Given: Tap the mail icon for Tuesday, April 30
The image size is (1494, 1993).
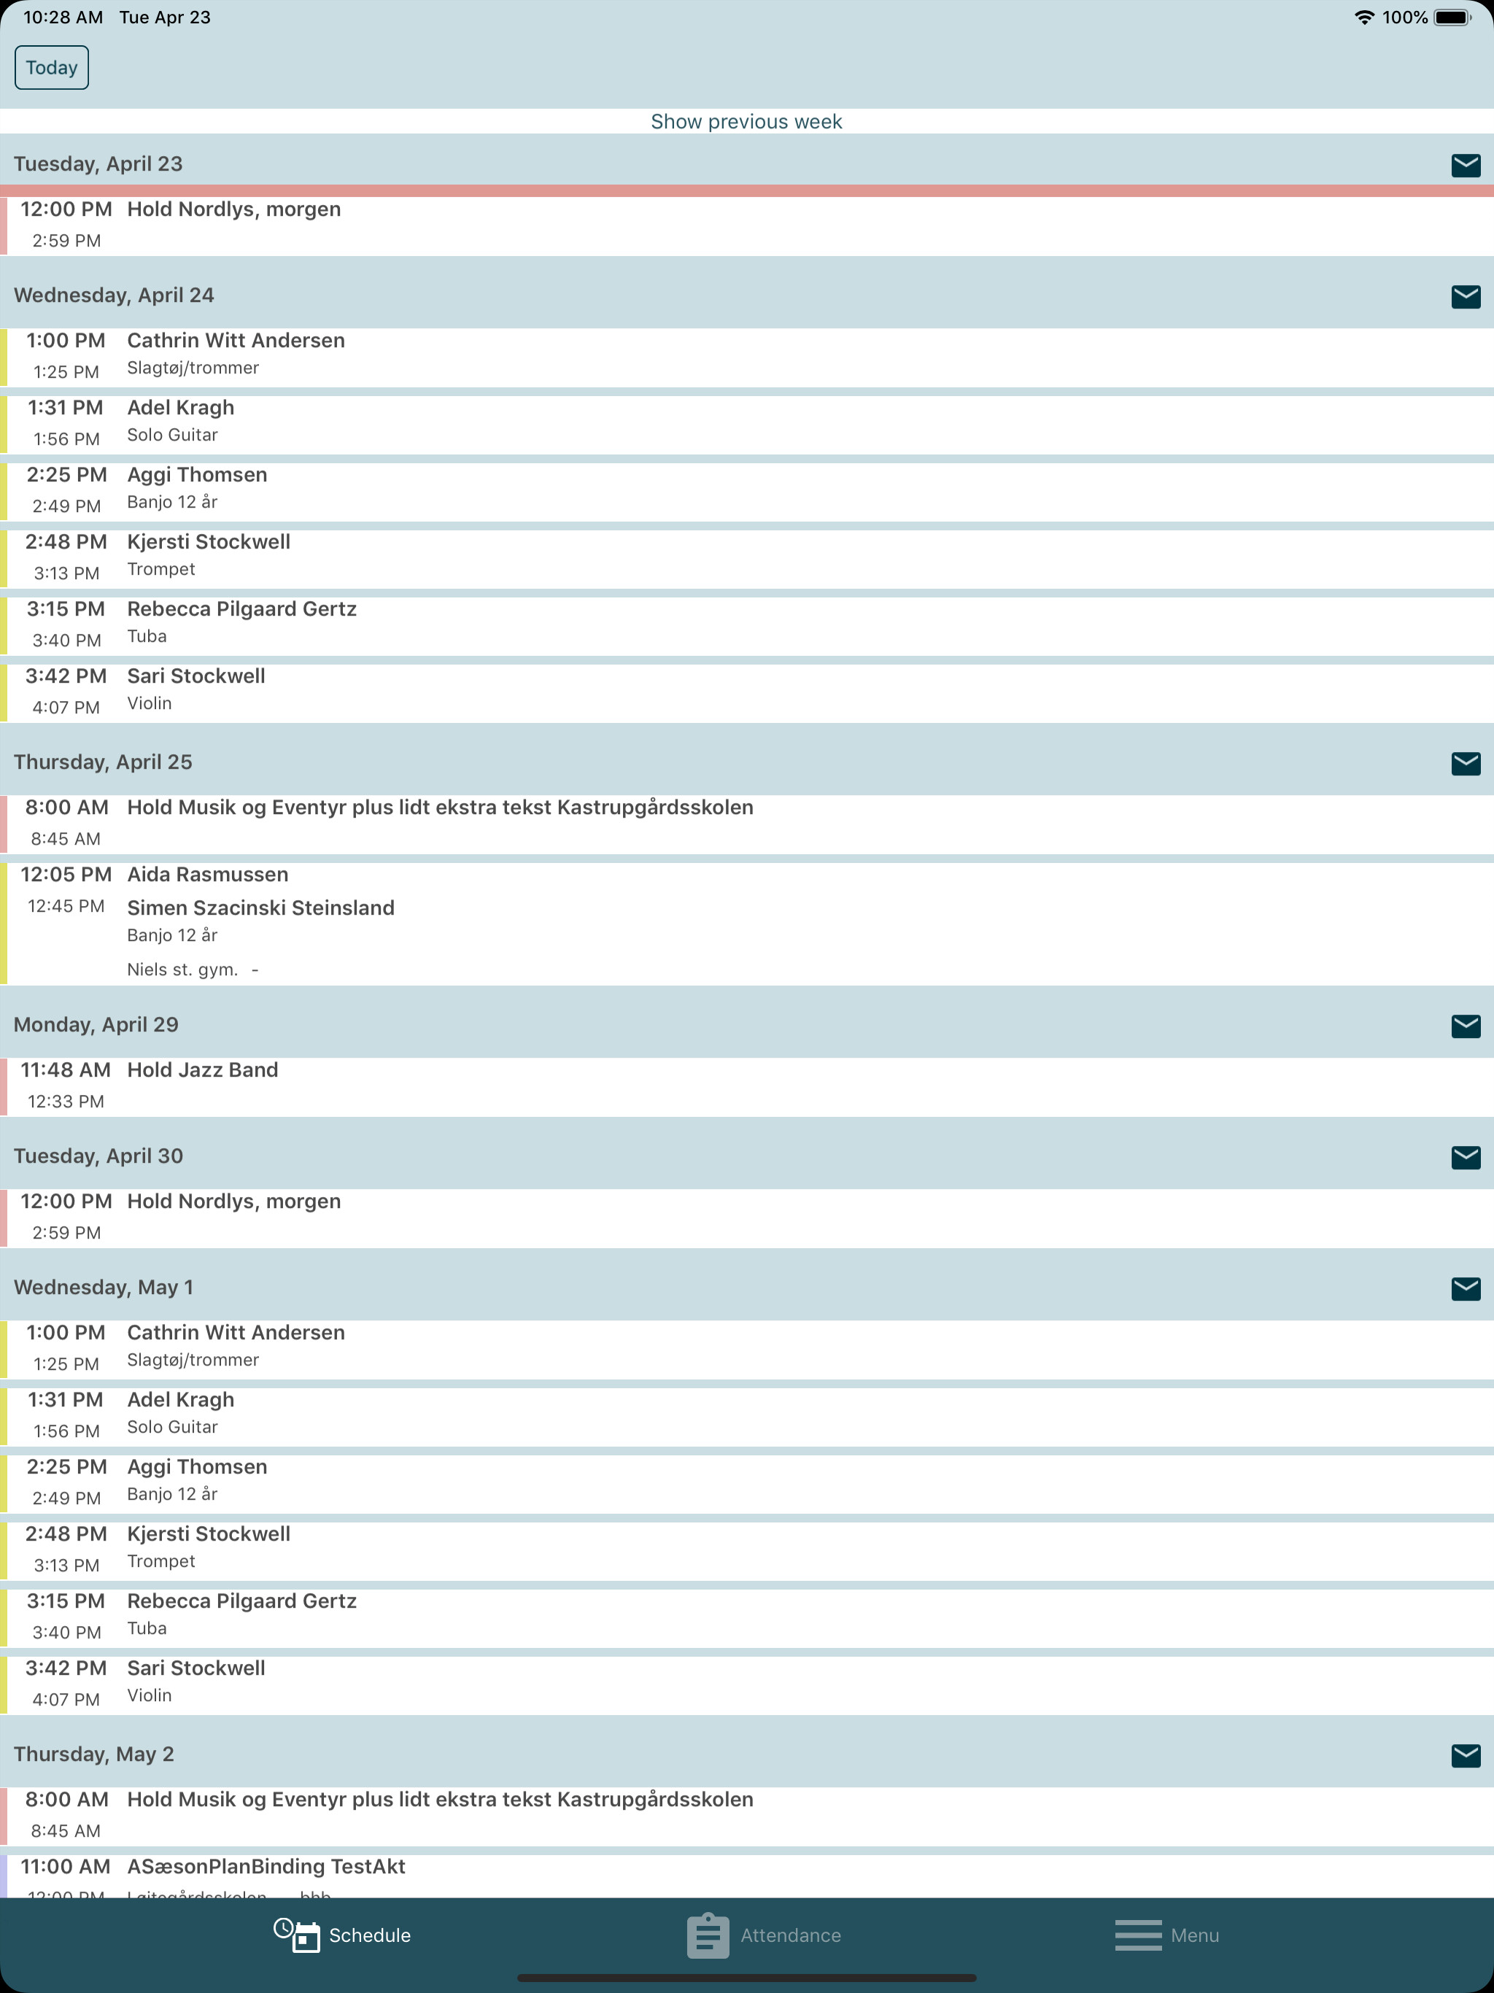Looking at the screenshot, I should [x=1465, y=1157].
